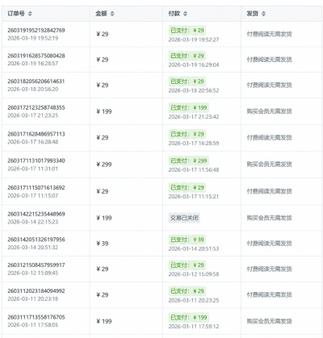Click the ¥39 amount cell
The image size is (323, 338).
pos(103,244)
